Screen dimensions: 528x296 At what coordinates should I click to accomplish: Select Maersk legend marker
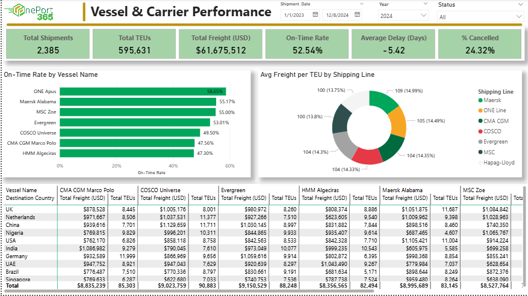480,100
